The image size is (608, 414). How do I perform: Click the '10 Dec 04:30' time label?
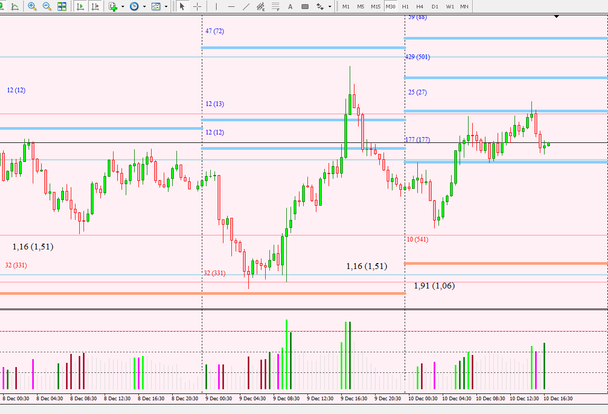coord(456,399)
